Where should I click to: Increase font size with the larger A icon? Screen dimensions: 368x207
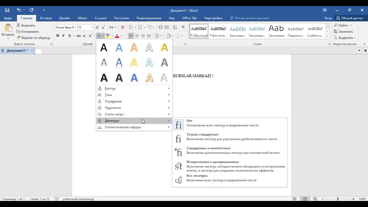coord(97,27)
